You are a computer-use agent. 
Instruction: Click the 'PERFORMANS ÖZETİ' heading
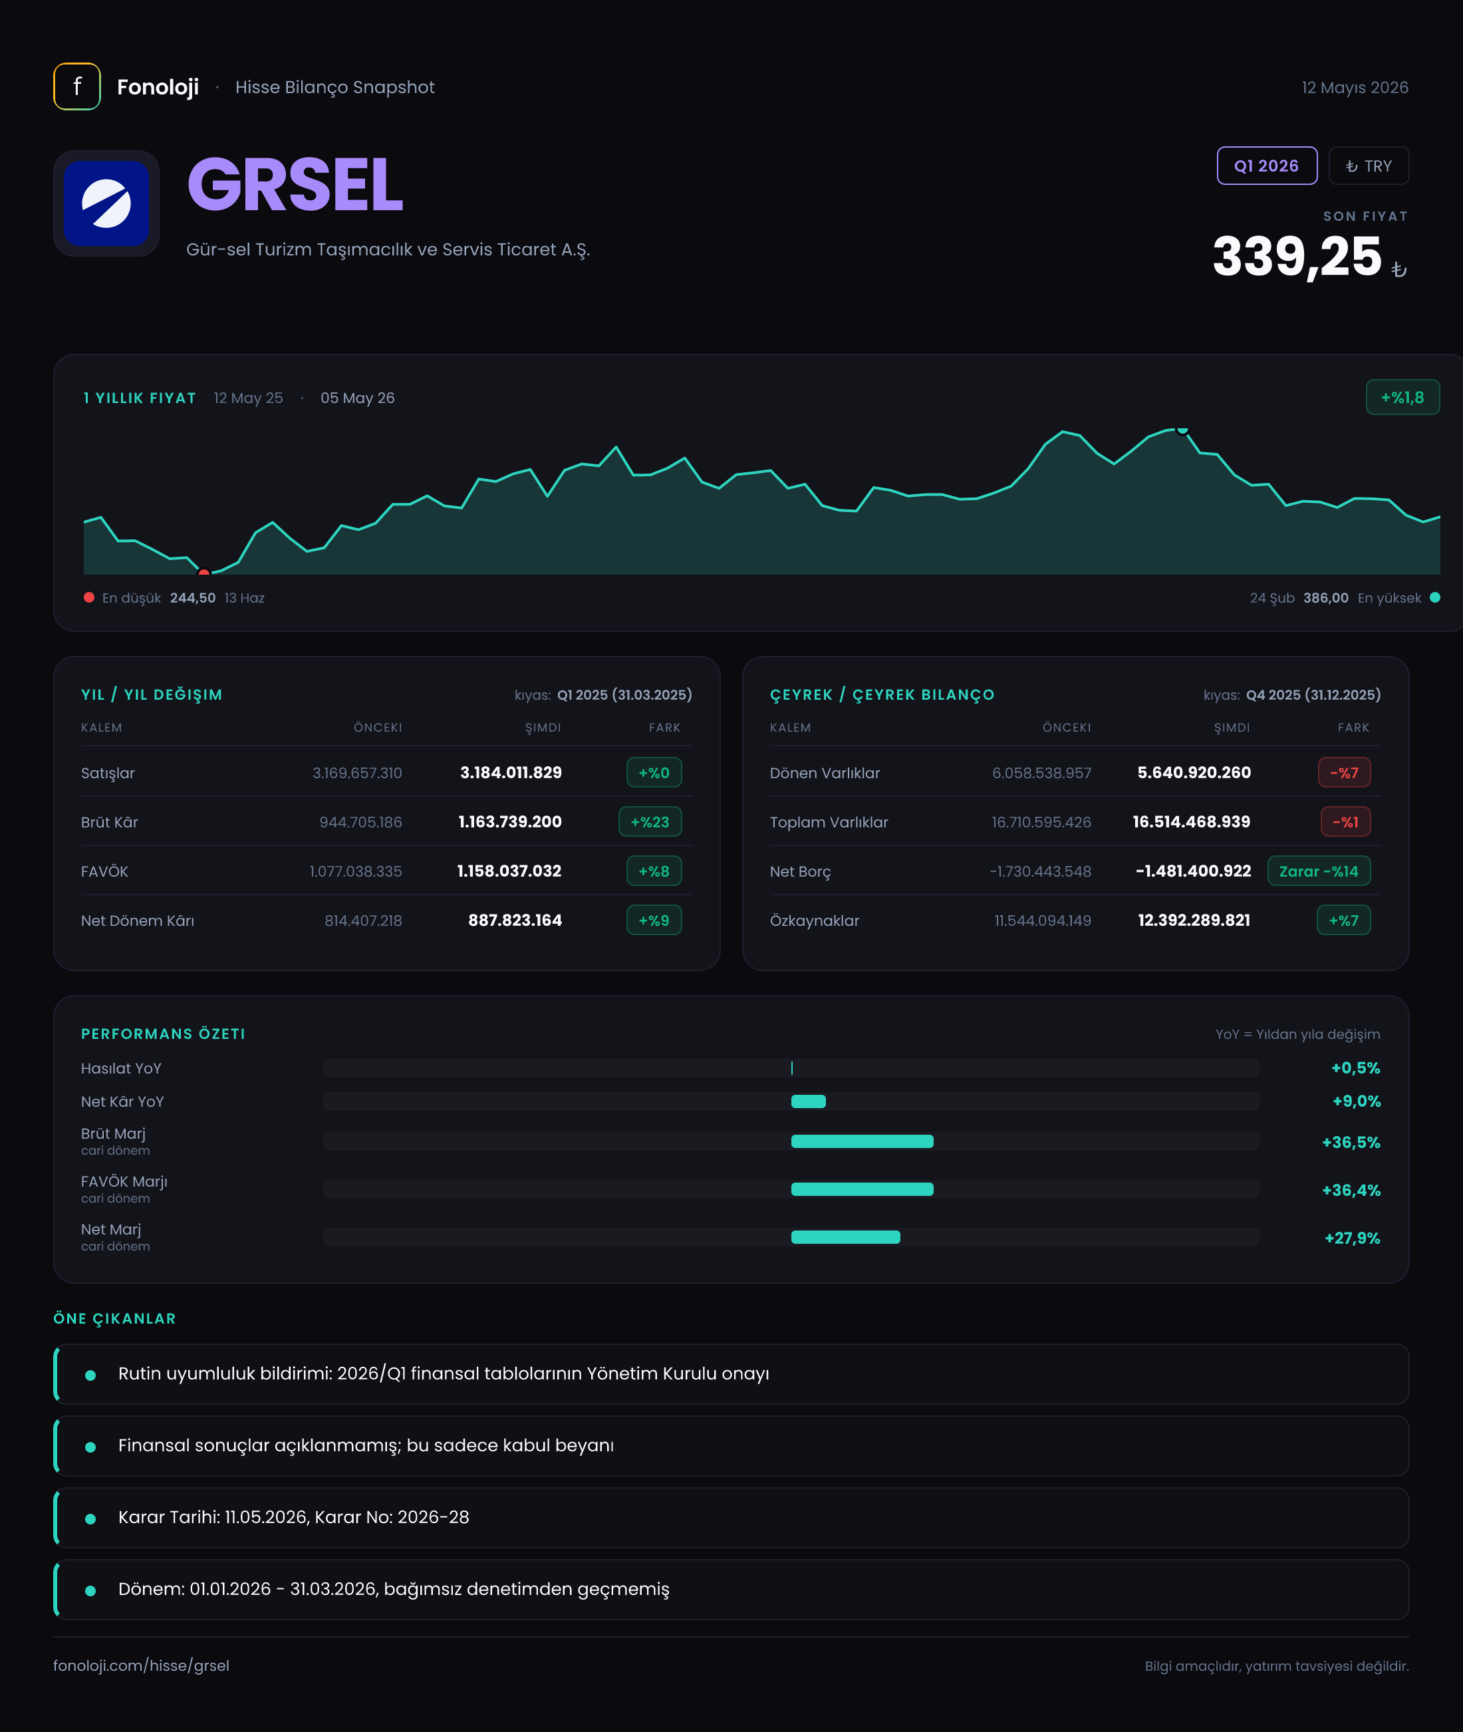pos(164,1034)
